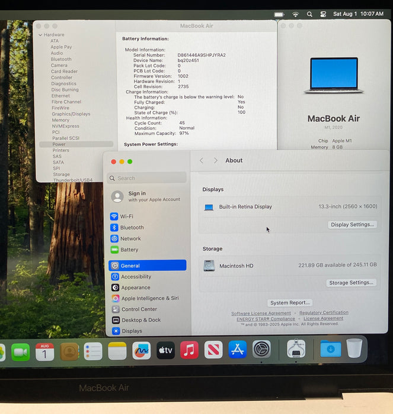
Task: Select Memory in System Information sidebar
Action: [60, 120]
